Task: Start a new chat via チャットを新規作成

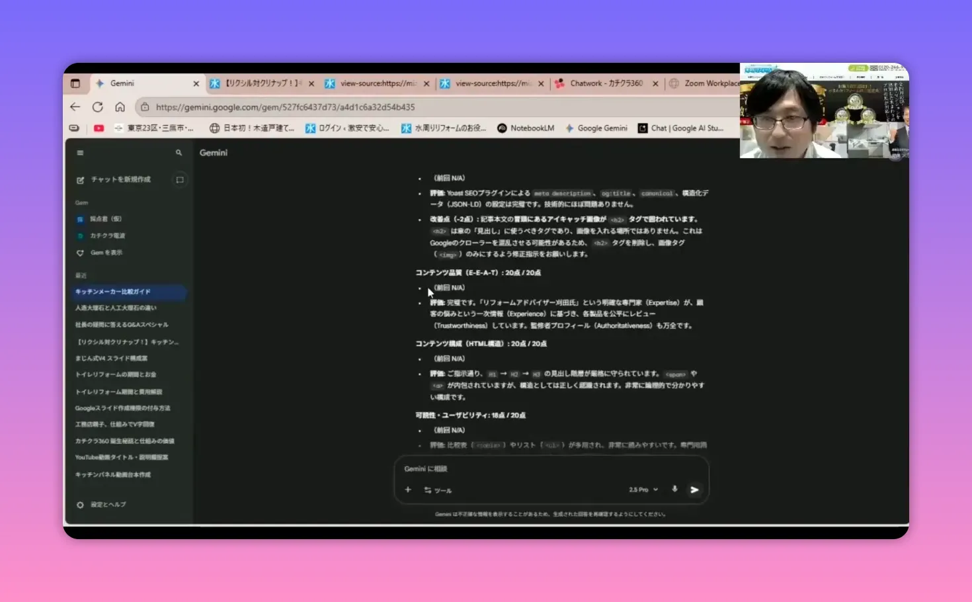Action: (122, 179)
